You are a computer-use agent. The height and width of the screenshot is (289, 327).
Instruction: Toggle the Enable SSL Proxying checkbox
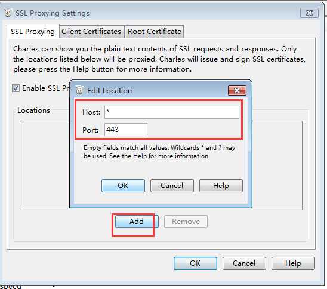(16, 88)
